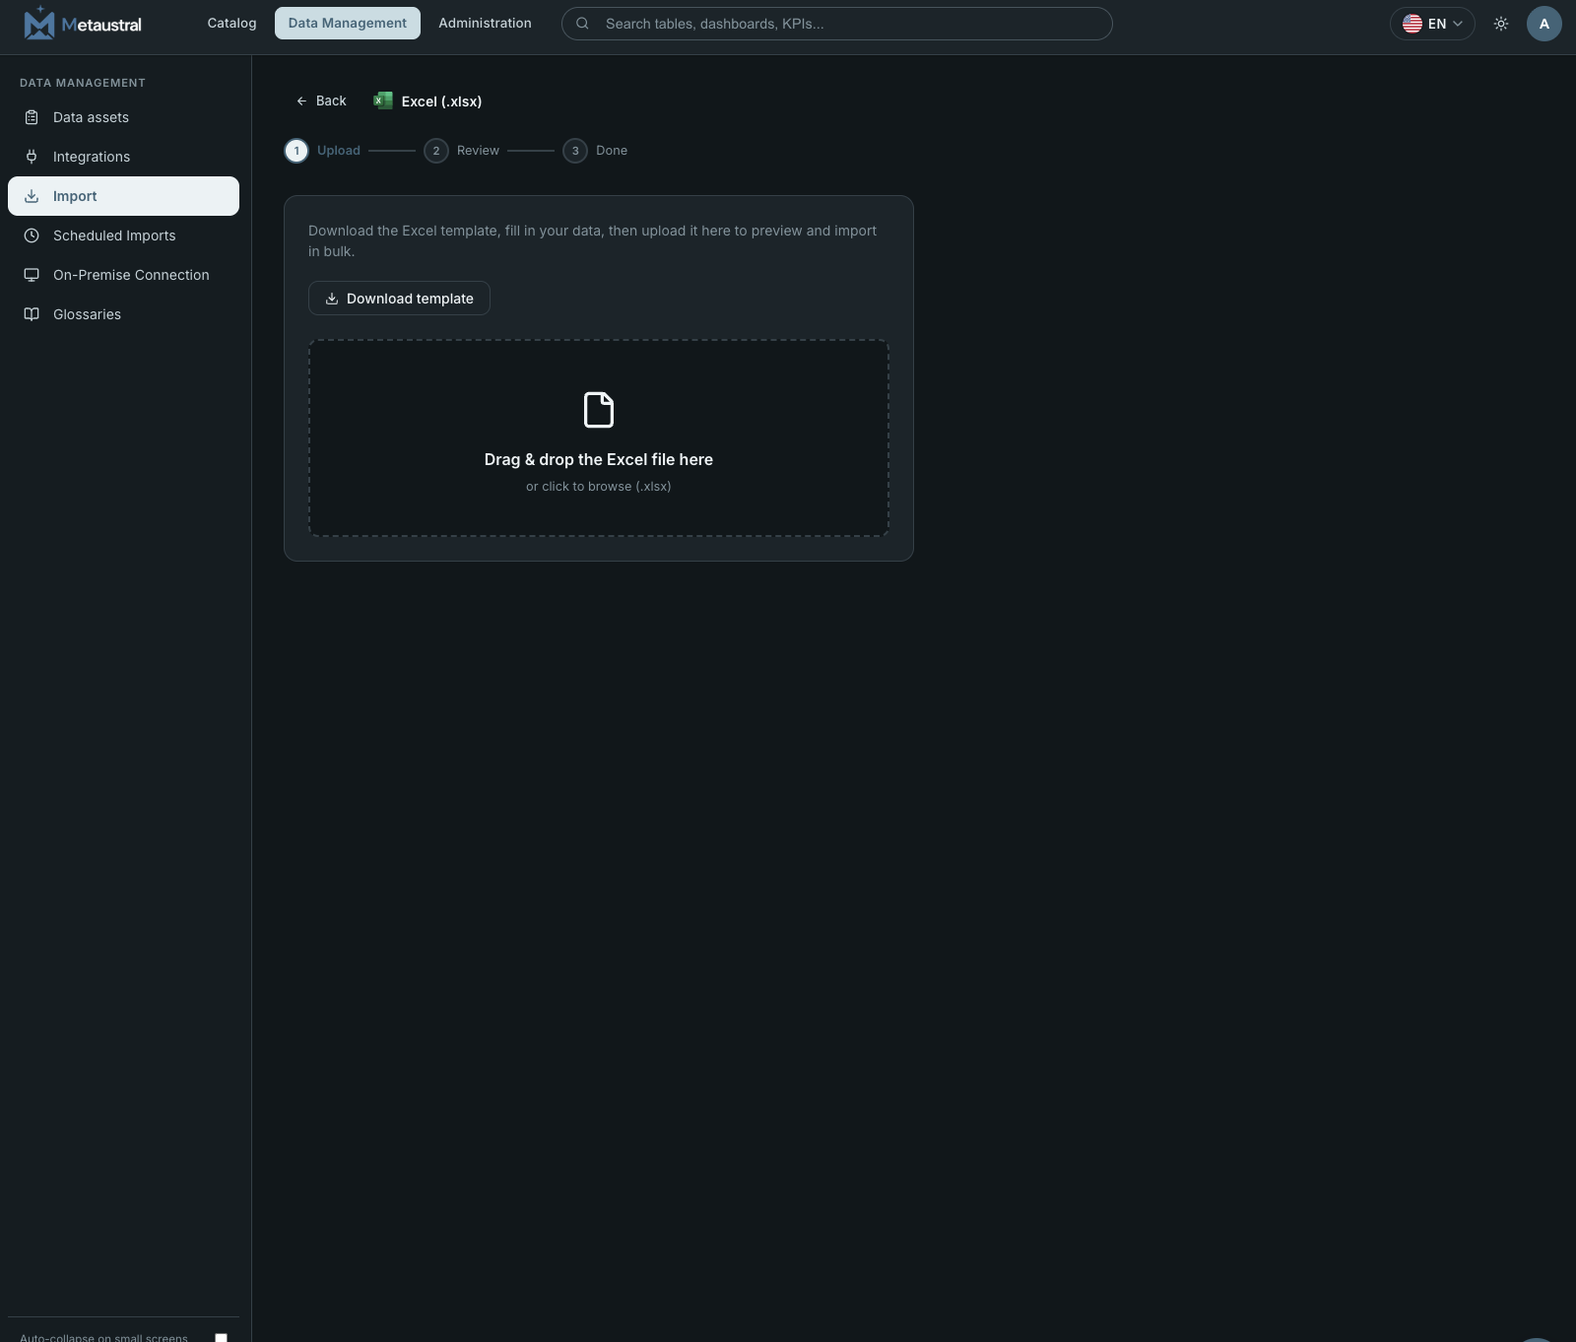The height and width of the screenshot is (1342, 1576).
Task: Click the 'Excel (.xlsx)' title text
Action: 441,101
